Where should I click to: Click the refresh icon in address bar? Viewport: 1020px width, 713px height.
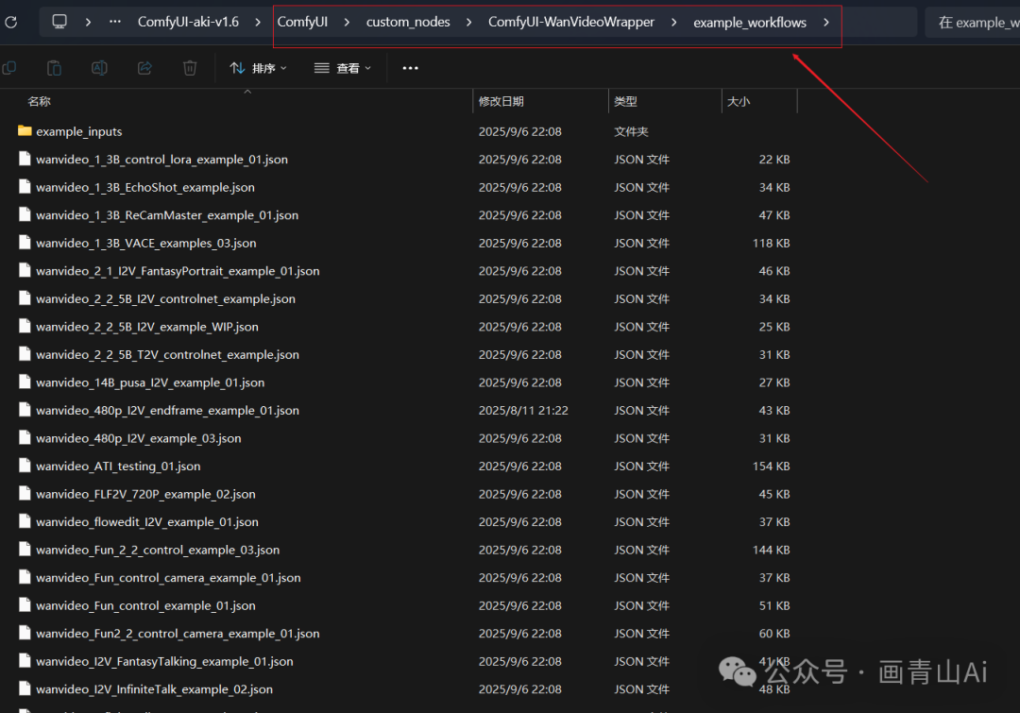pos(10,23)
